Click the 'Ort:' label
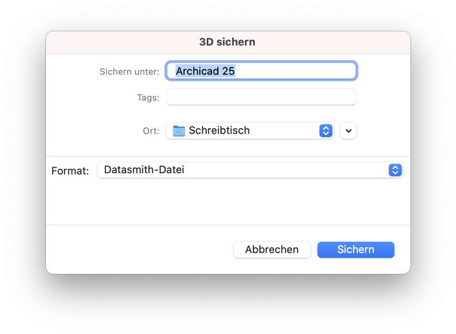The image size is (456, 334). pyautogui.click(x=151, y=131)
